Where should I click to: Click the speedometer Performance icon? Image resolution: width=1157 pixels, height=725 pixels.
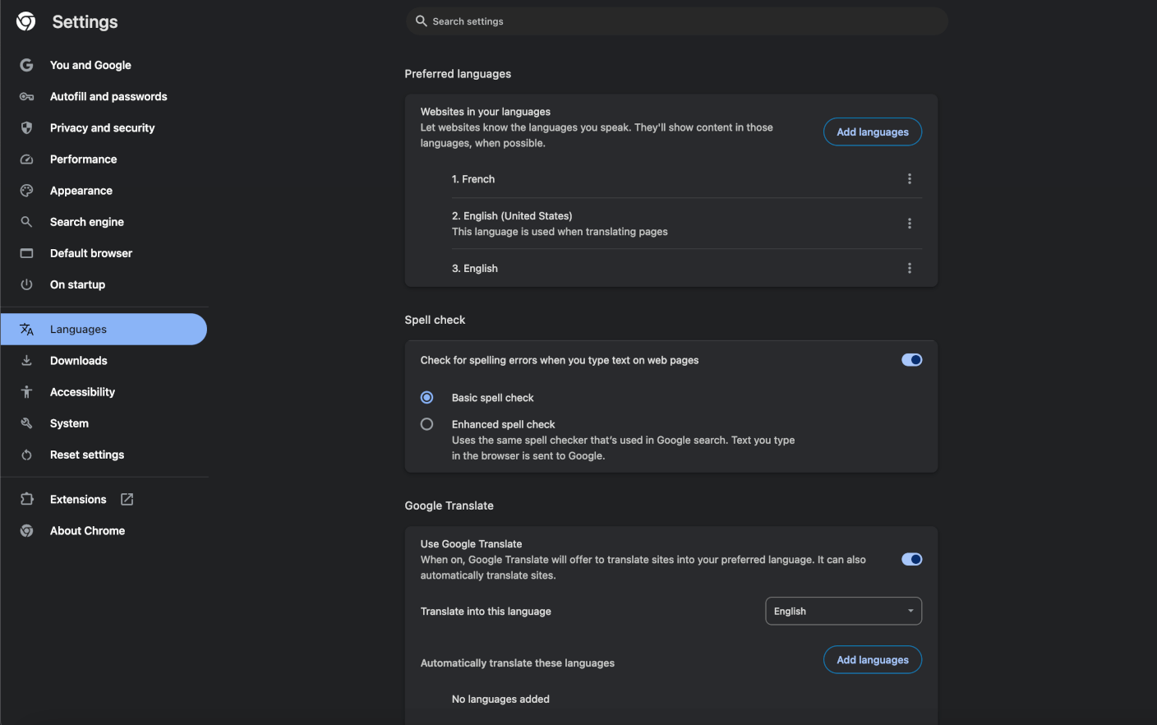(x=26, y=159)
